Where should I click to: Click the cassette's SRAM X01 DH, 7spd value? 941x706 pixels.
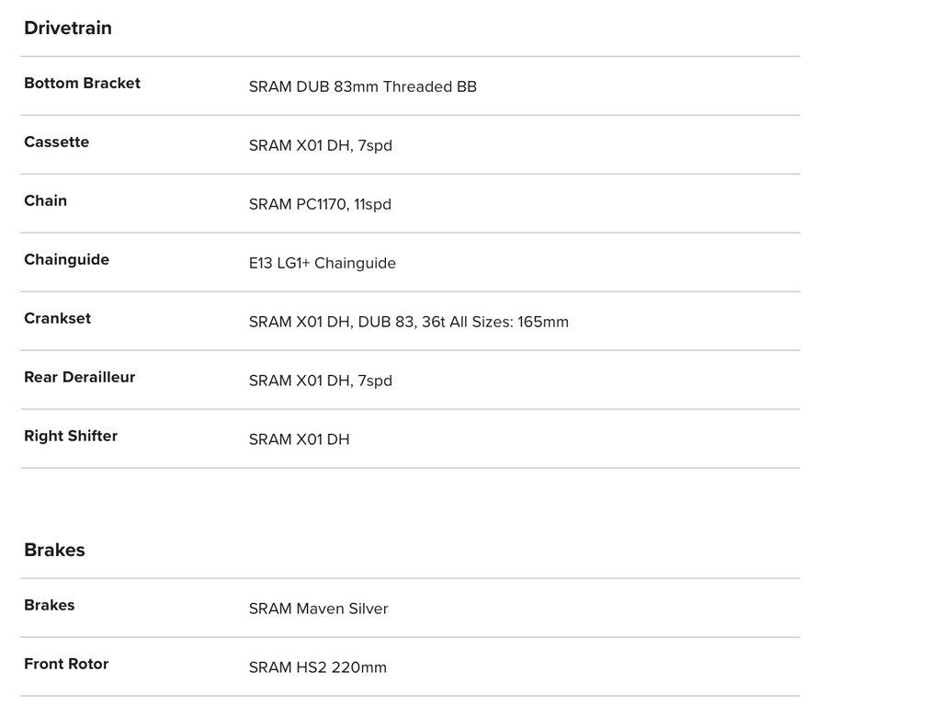[320, 145]
